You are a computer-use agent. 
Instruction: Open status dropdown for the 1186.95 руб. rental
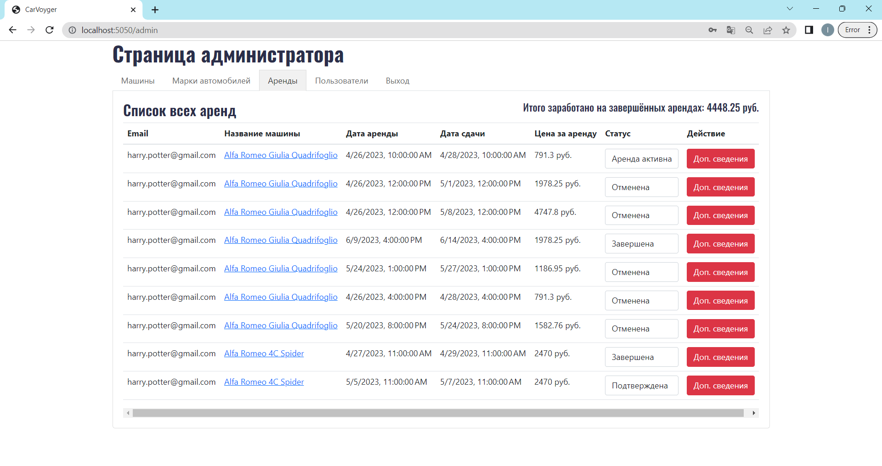(x=641, y=272)
